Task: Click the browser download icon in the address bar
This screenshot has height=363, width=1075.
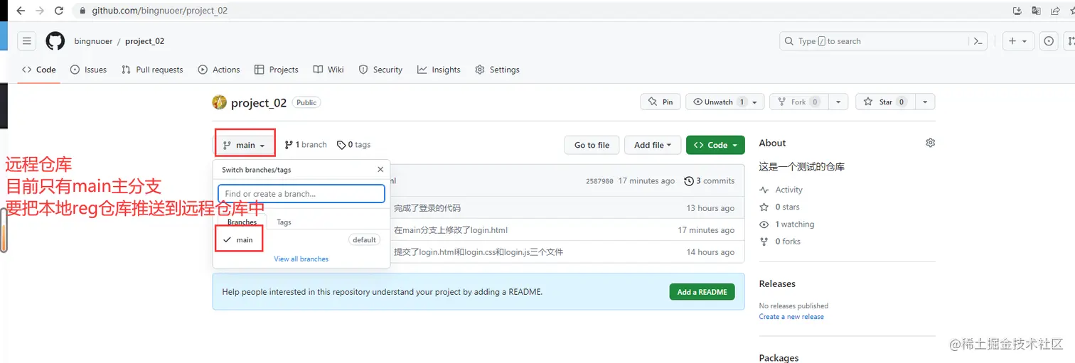Action: tap(1017, 11)
